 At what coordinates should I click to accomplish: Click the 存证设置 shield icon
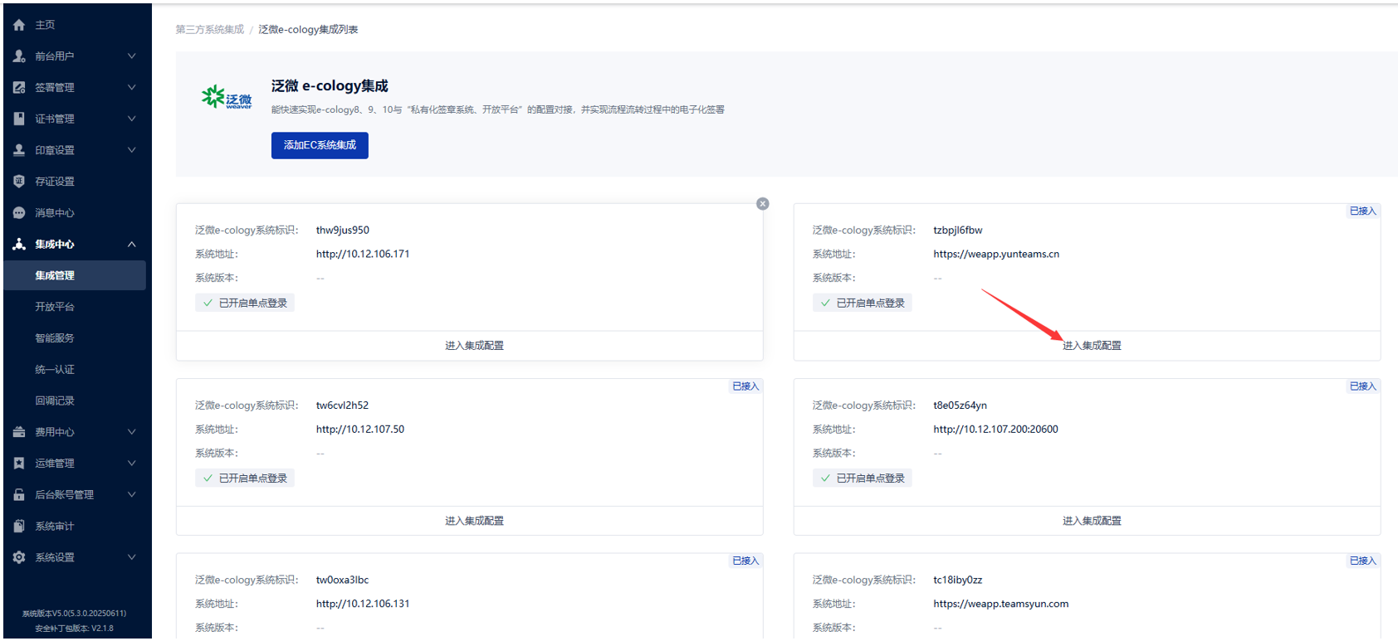point(19,182)
